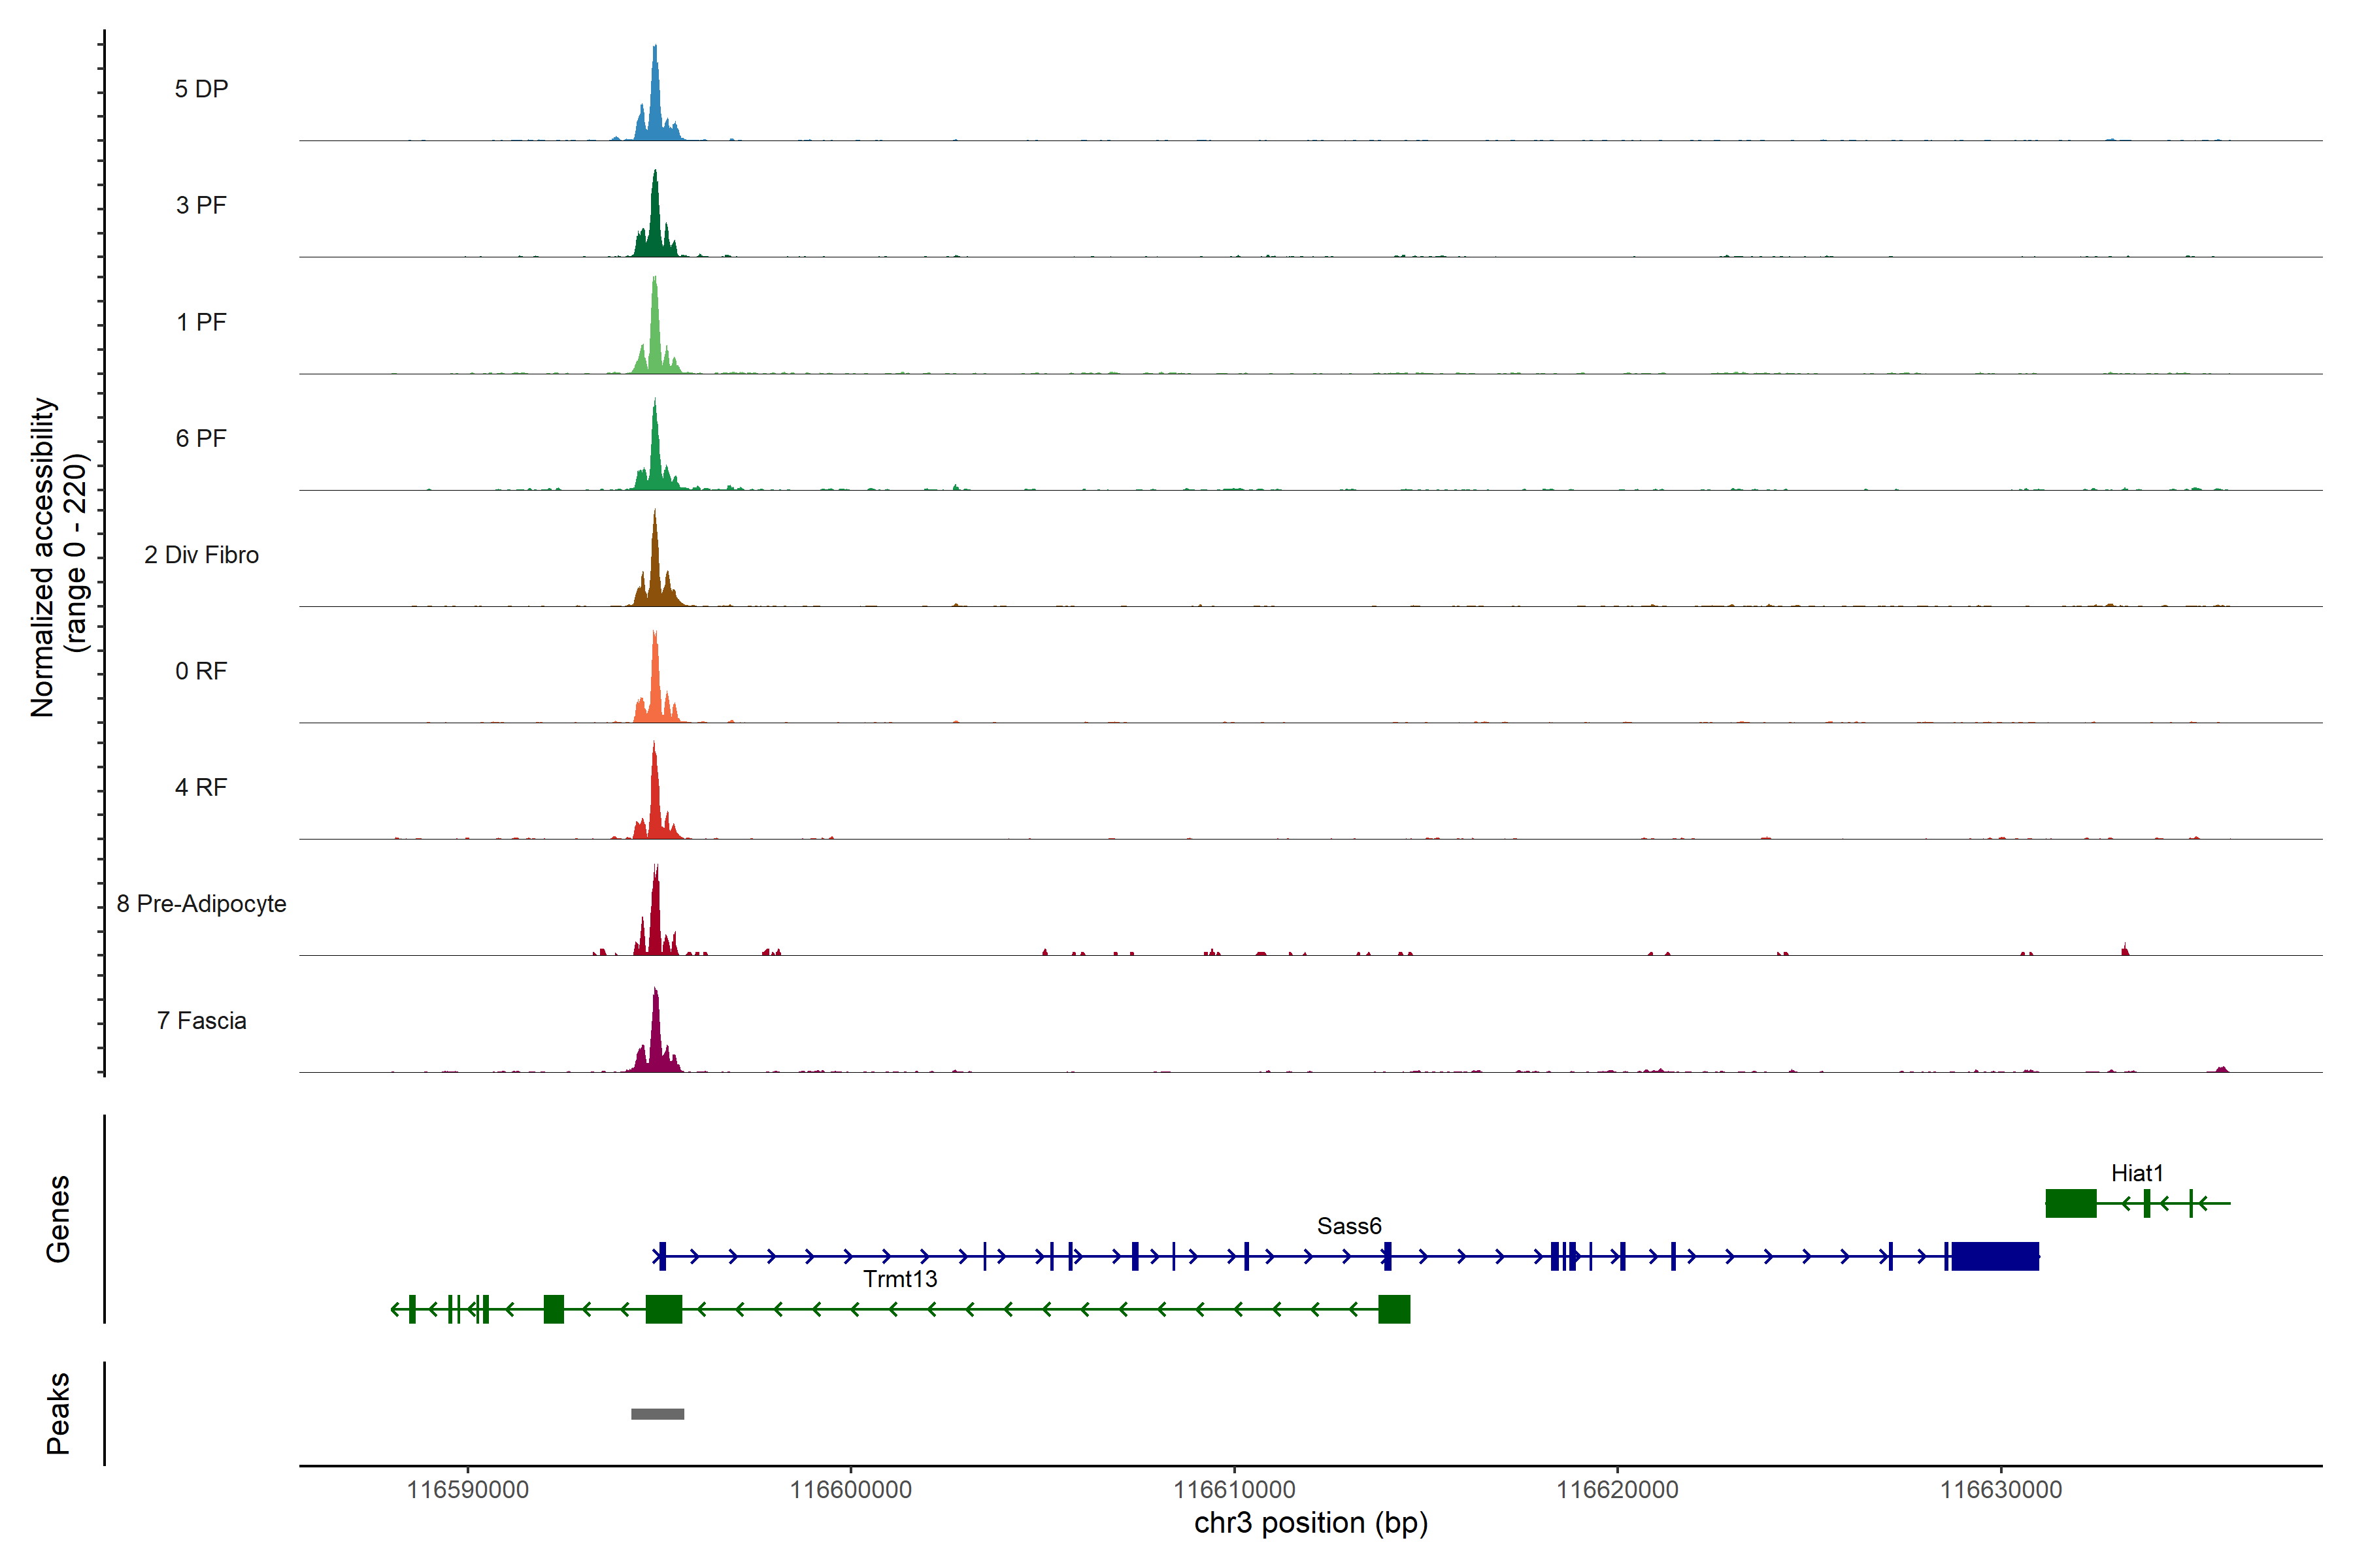Click the Sass6 gene label
2353x1568 pixels.
[x=1348, y=1226]
